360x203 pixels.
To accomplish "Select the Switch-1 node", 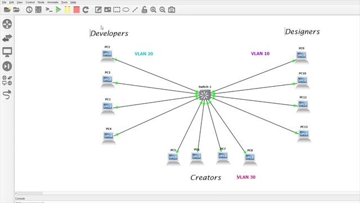I will pos(205,95).
